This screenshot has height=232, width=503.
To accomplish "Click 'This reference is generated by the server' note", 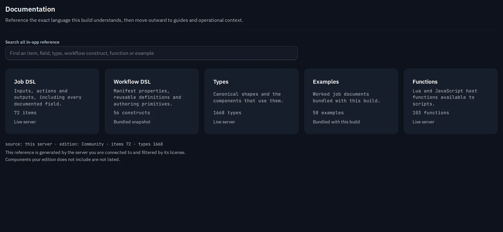I will click(95, 152).
